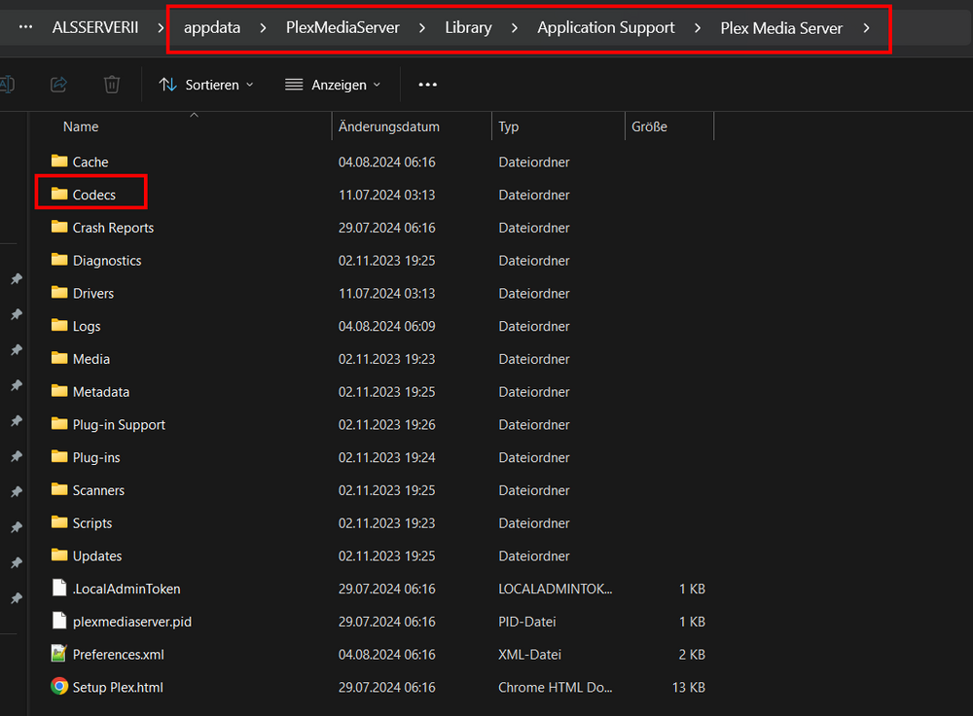Open the Sortieren dropdown
973x716 pixels.
(206, 85)
